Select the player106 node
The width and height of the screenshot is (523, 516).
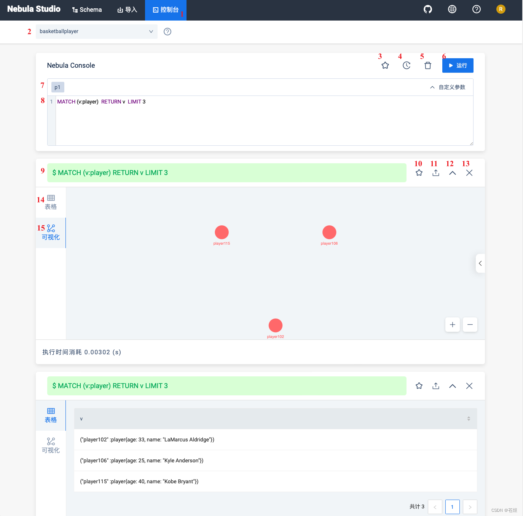point(329,233)
